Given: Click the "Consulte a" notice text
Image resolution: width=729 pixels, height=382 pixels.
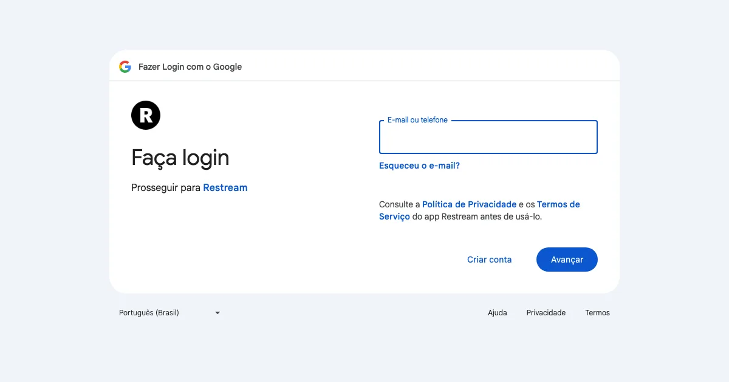Looking at the screenshot, I should [399, 204].
